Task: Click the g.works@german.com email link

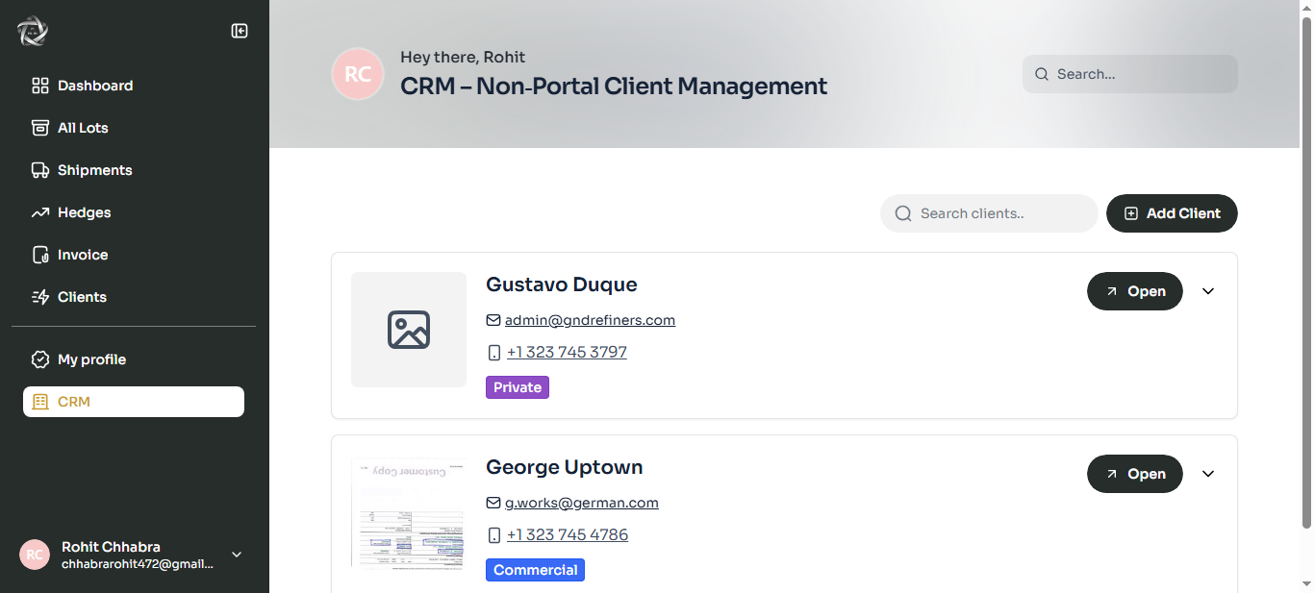Action: pyautogui.click(x=582, y=503)
